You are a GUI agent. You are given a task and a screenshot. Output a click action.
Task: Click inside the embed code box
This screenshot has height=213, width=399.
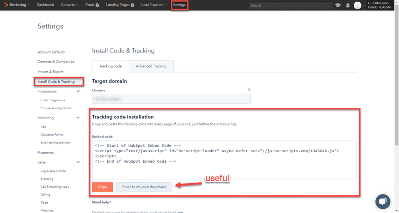(x=224, y=160)
